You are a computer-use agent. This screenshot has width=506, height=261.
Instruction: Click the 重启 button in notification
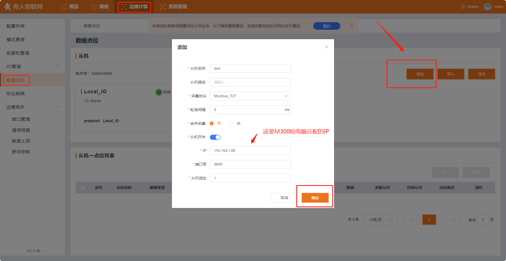coord(327,26)
